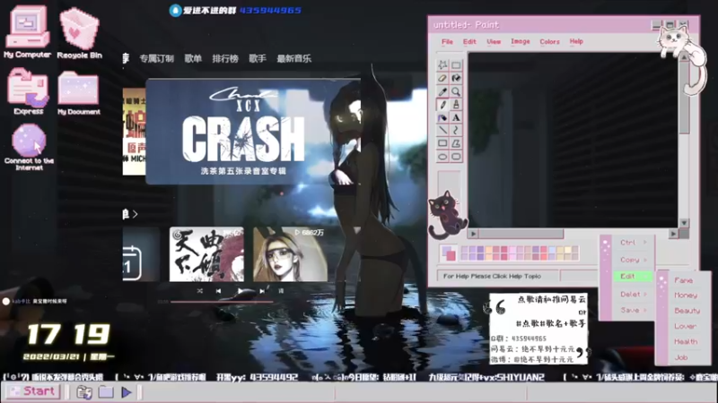Open the My Document folder icon

[x=78, y=93]
